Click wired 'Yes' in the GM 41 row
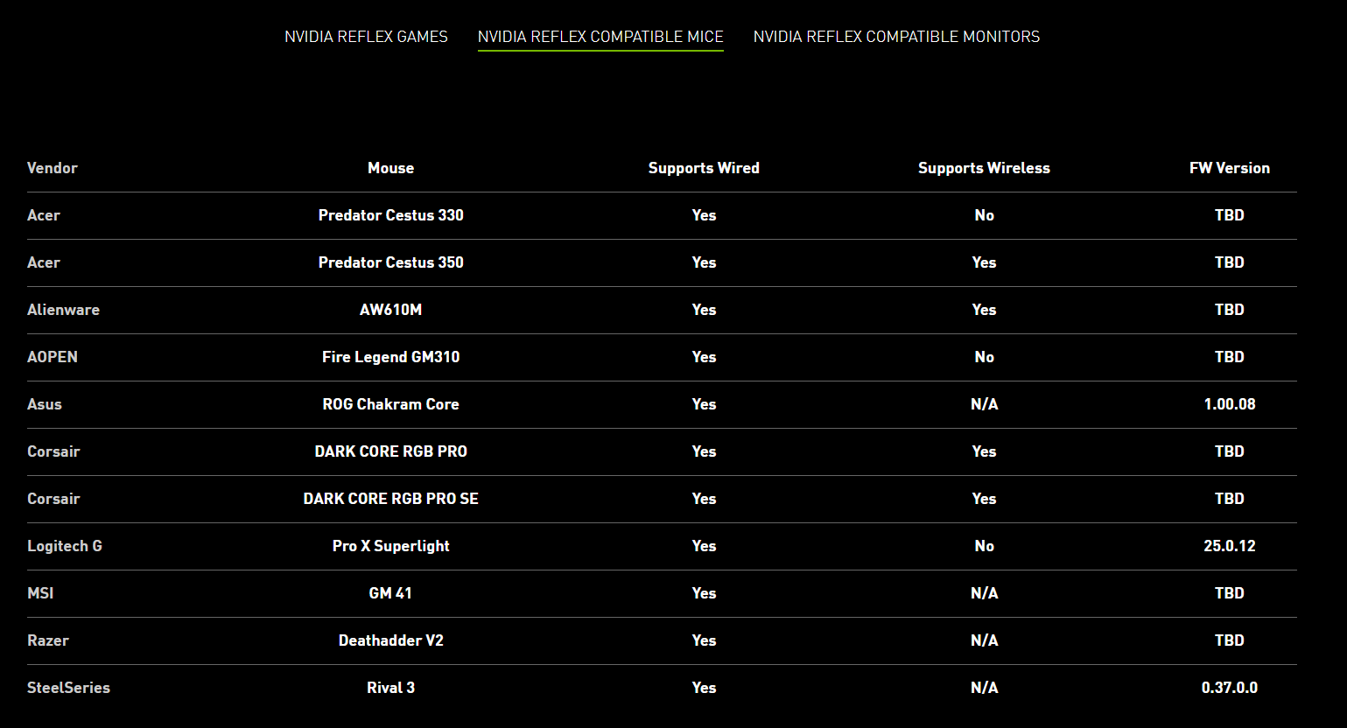The height and width of the screenshot is (728, 1347). coord(704,593)
